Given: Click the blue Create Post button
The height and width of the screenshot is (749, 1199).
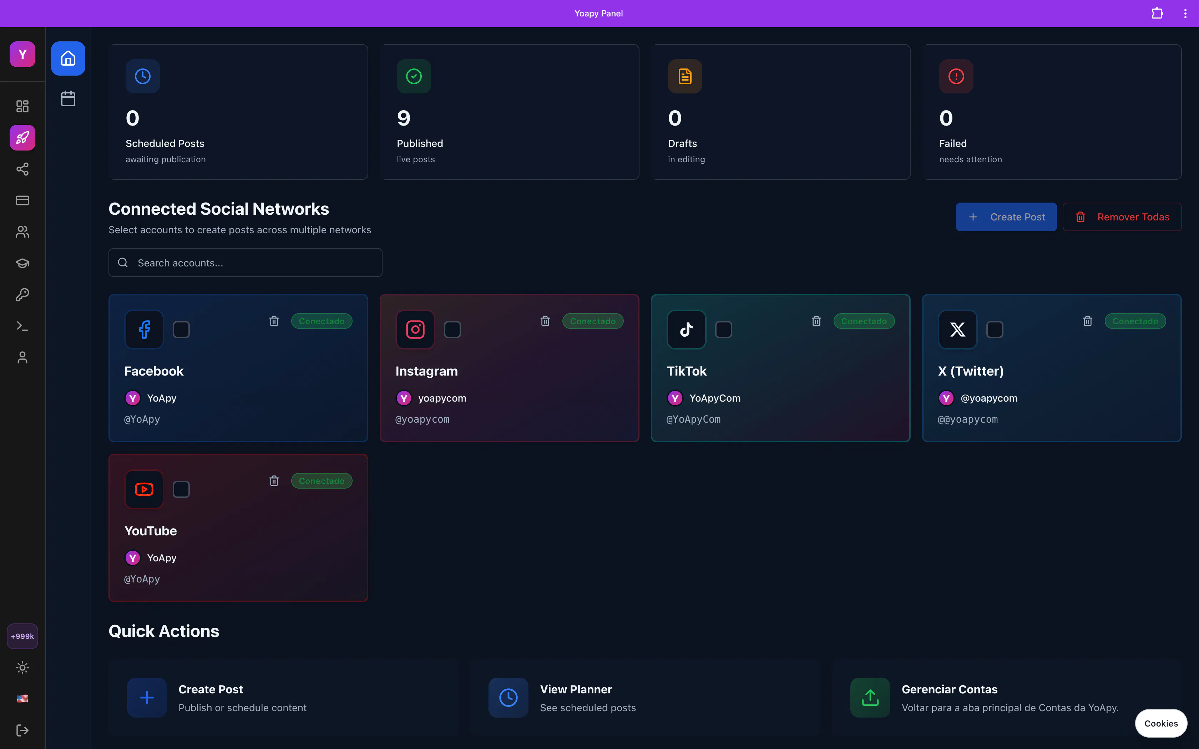Looking at the screenshot, I should 1006,217.
